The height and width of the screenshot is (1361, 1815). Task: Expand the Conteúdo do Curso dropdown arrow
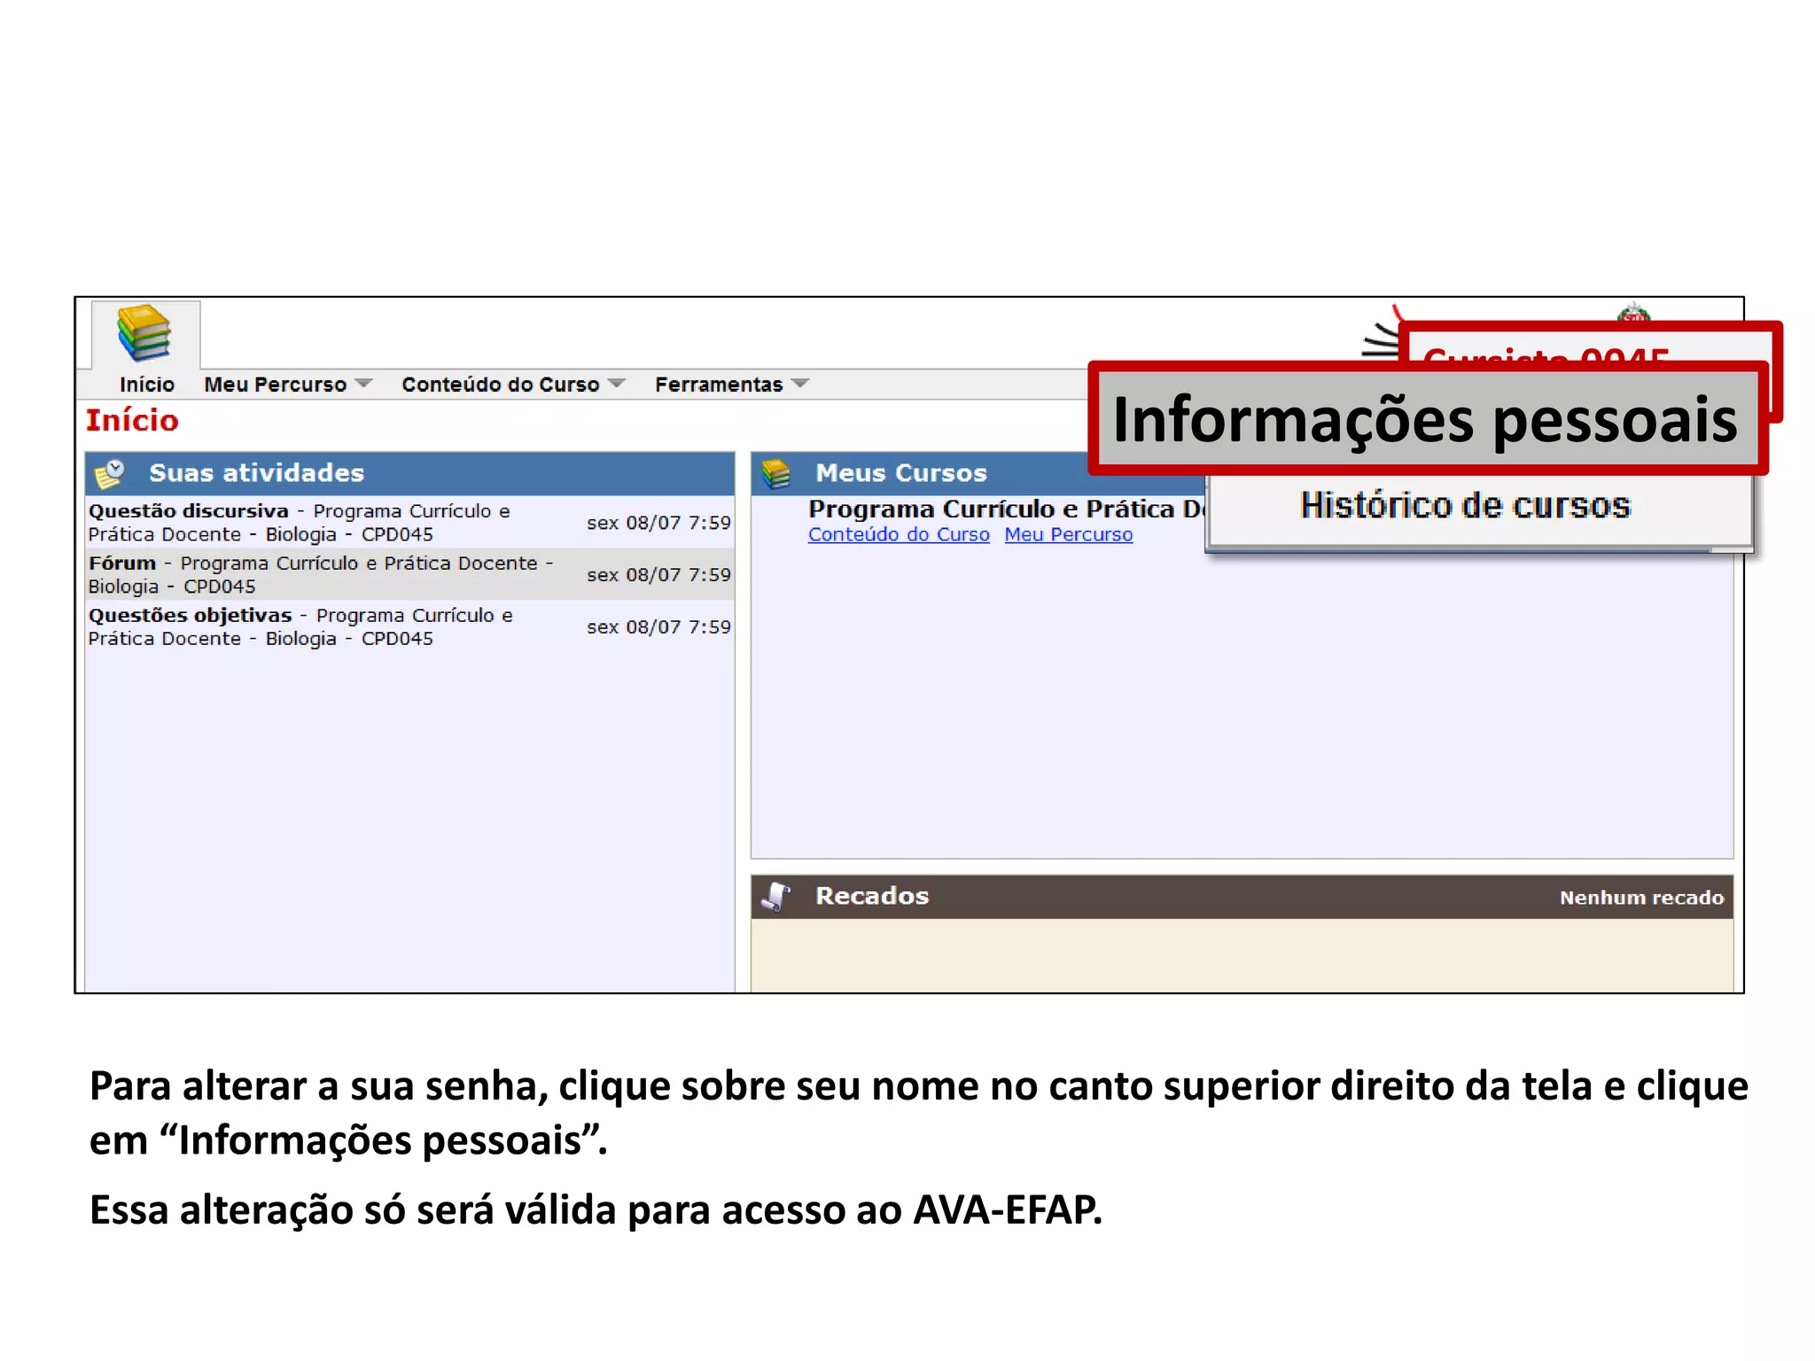pyautogui.click(x=617, y=384)
